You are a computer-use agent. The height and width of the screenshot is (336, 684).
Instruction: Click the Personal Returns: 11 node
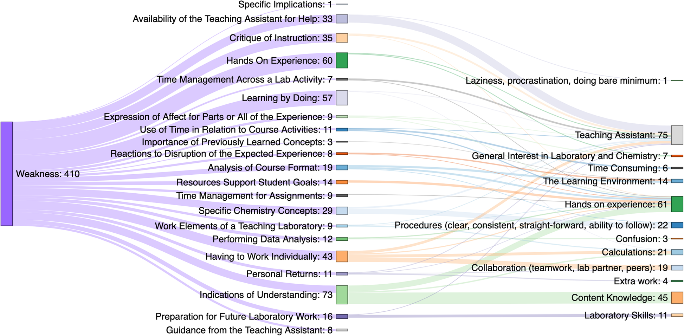coord(342,273)
